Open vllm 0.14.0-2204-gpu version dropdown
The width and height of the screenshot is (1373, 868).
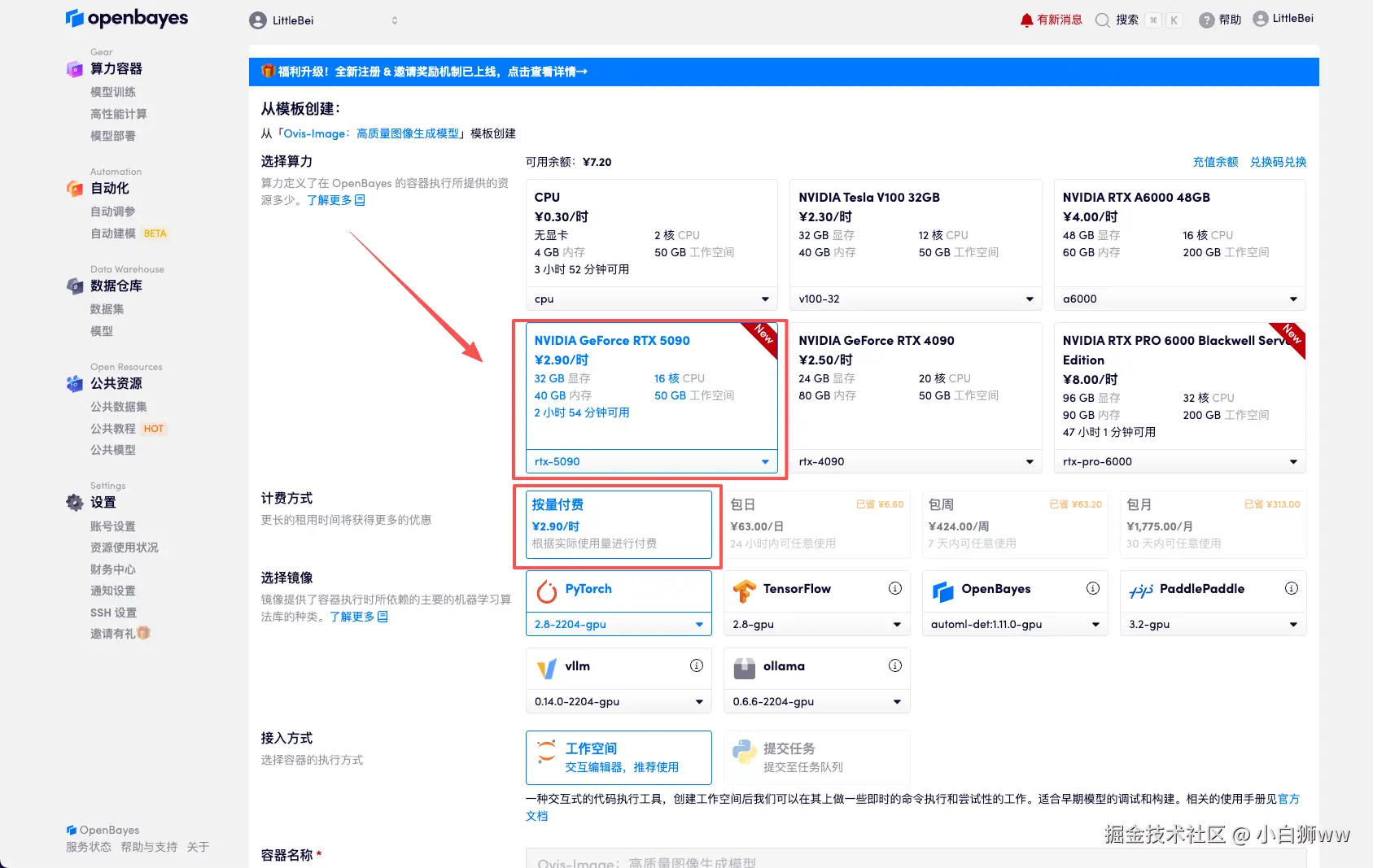click(619, 701)
